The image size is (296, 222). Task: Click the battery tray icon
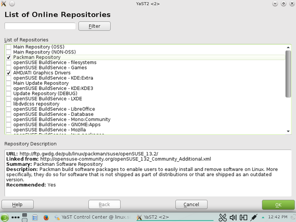click(x=243, y=217)
